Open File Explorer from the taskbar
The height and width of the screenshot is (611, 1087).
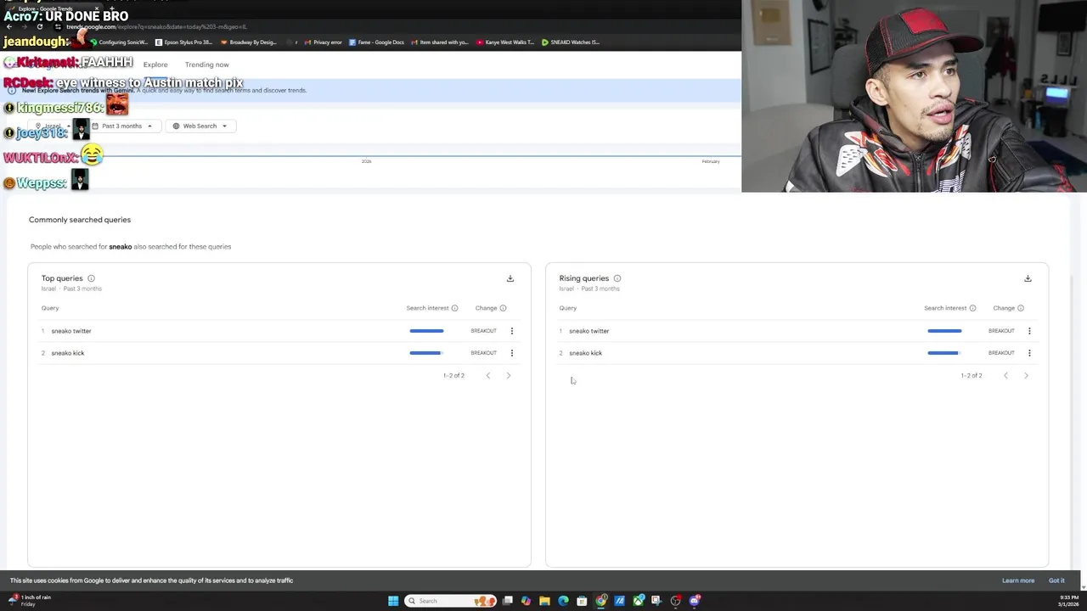tap(544, 601)
